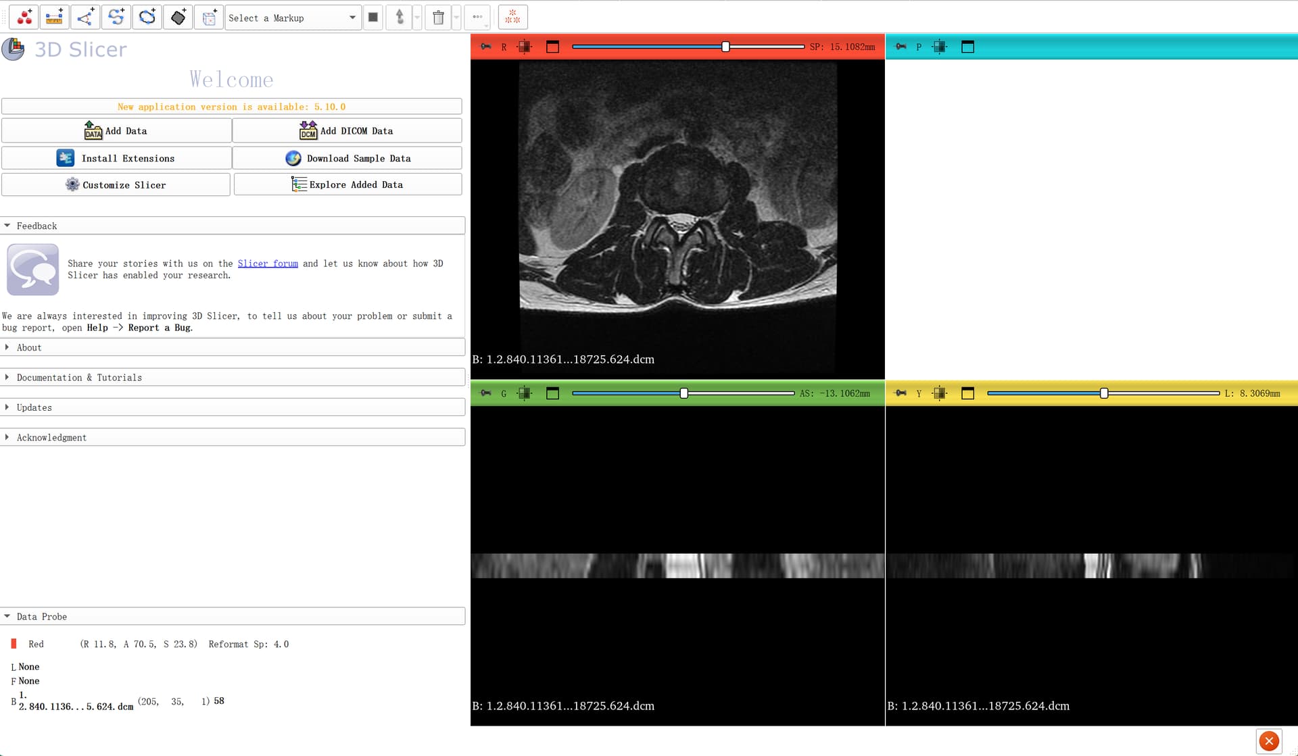Click the Add DICOM Data button
1298x756 pixels.
[x=347, y=131]
